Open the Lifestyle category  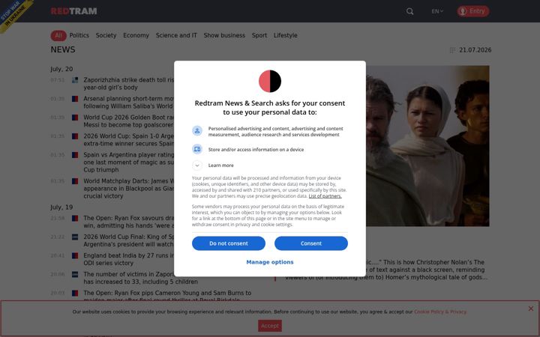(286, 35)
